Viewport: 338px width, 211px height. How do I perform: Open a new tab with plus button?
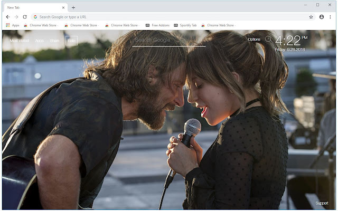pos(73,7)
